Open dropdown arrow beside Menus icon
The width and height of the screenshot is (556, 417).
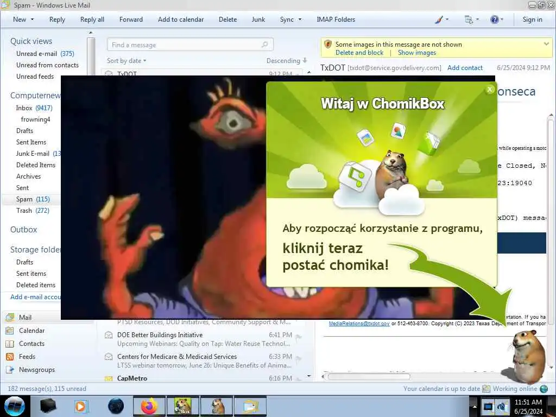(477, 20)
